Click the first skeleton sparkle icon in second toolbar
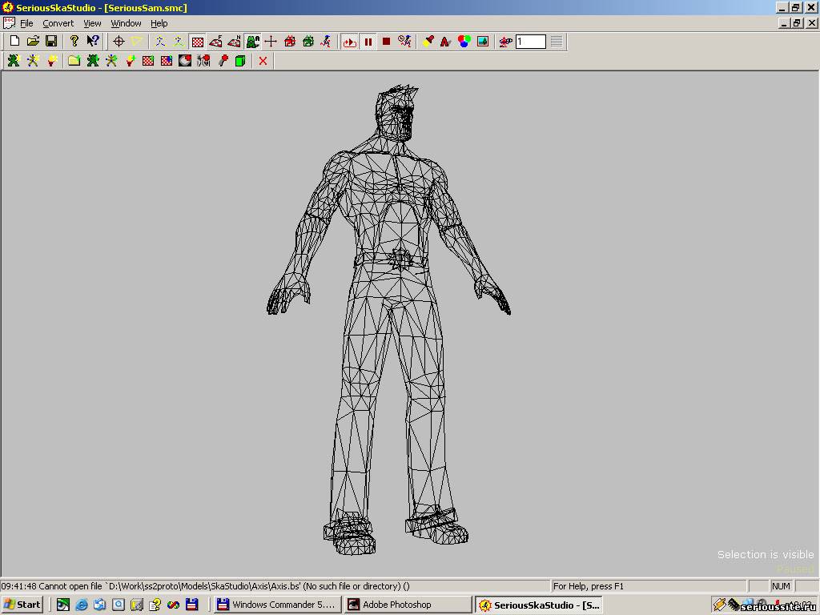Screen dimensions: 820x615 pos(32,61)
